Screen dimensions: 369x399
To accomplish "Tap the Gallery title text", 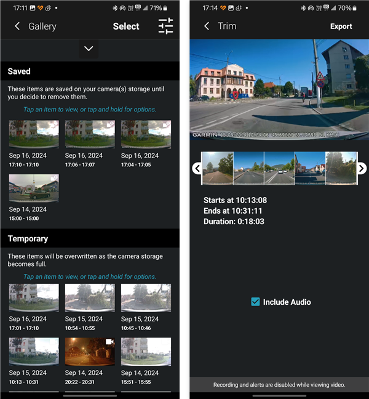I will (x=42, y=26).
